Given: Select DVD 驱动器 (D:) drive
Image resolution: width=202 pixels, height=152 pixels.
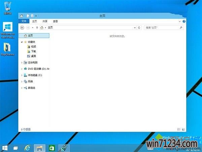Looking at the screenshot, I should 38,69.
